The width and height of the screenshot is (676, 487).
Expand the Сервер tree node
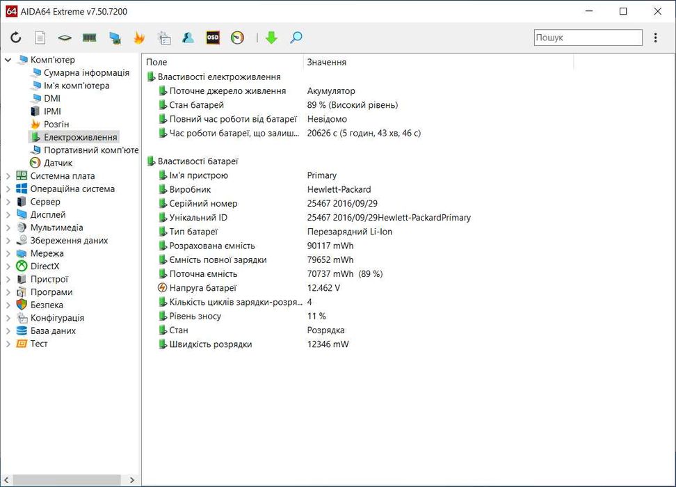(8, 202)
